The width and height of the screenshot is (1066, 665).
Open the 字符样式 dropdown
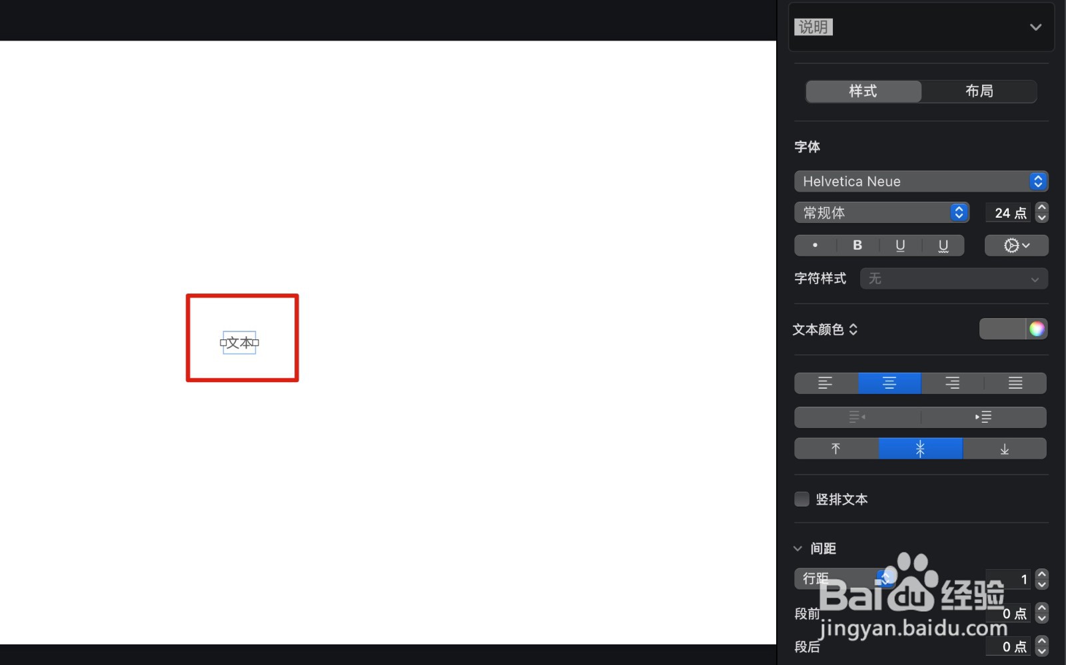[954, 278]
